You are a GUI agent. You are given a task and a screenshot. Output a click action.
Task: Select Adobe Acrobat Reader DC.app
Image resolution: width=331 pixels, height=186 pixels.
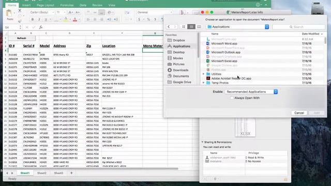click(x=231, y=79)
